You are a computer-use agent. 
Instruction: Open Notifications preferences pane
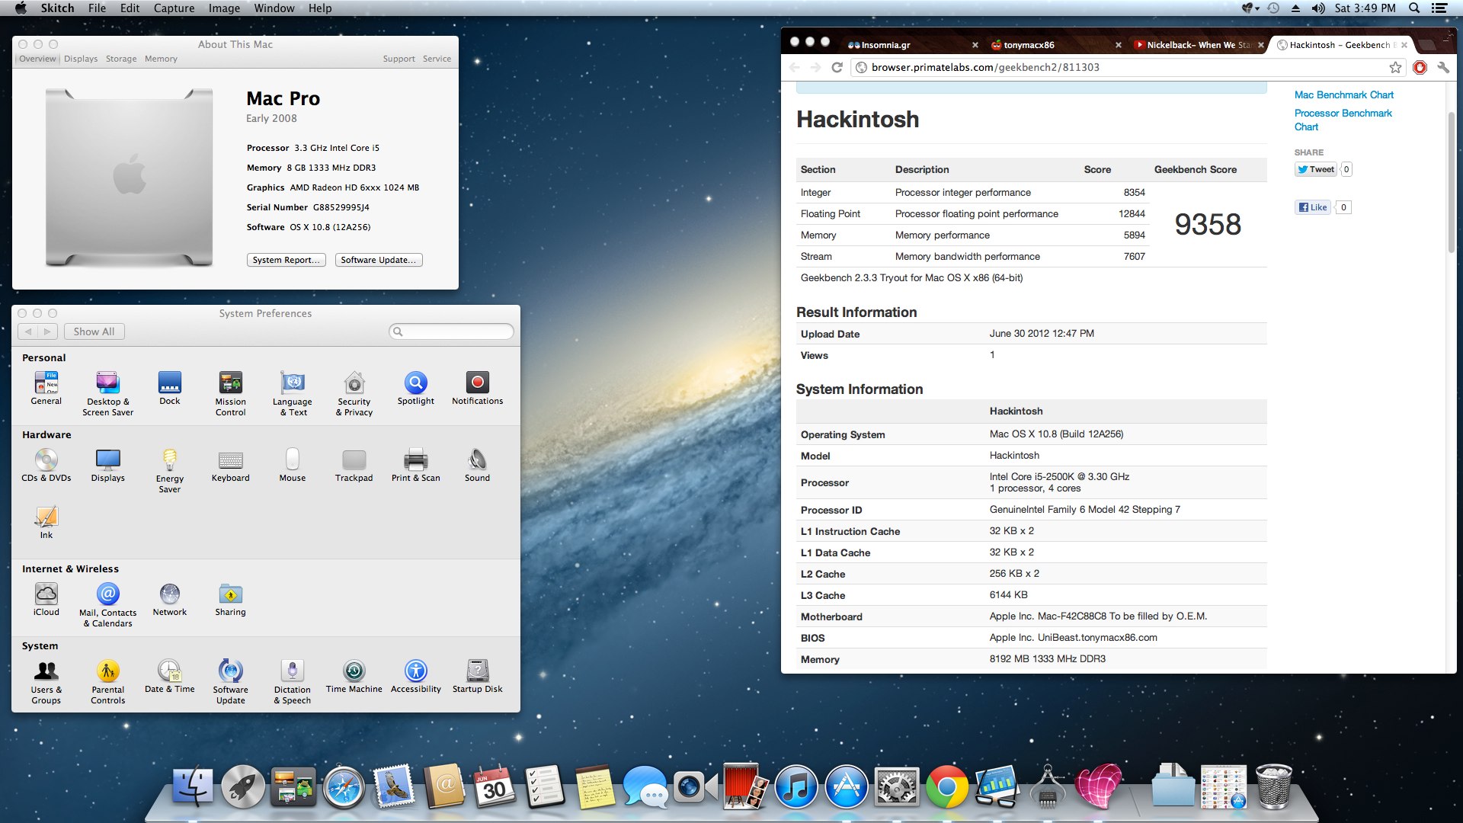(478, 388)
